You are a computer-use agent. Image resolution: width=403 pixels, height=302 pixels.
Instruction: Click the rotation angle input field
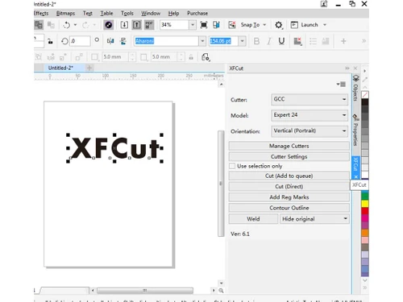coord(80,41)
